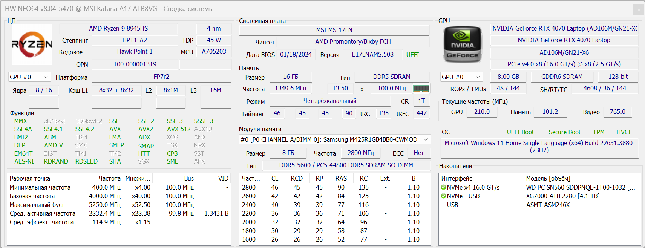Click the TPM status label
645x248 pixels.
tap(598, 132)
